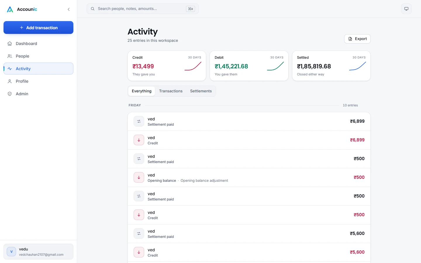The width and height of the screenshot is (421, 263).
Task: Open the Profile page
Action: click(x=38, y=81)
